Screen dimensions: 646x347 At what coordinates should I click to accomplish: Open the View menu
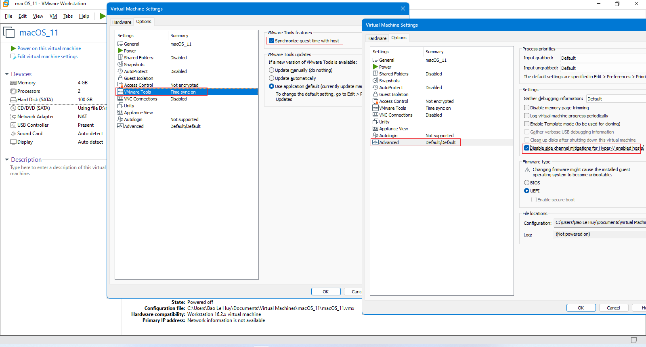coord(38,16)
